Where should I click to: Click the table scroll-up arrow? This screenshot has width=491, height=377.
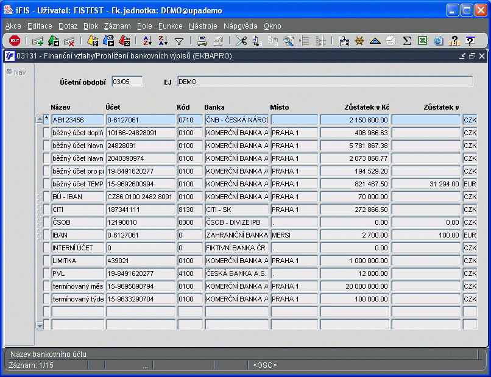click(x=40, y=119)
